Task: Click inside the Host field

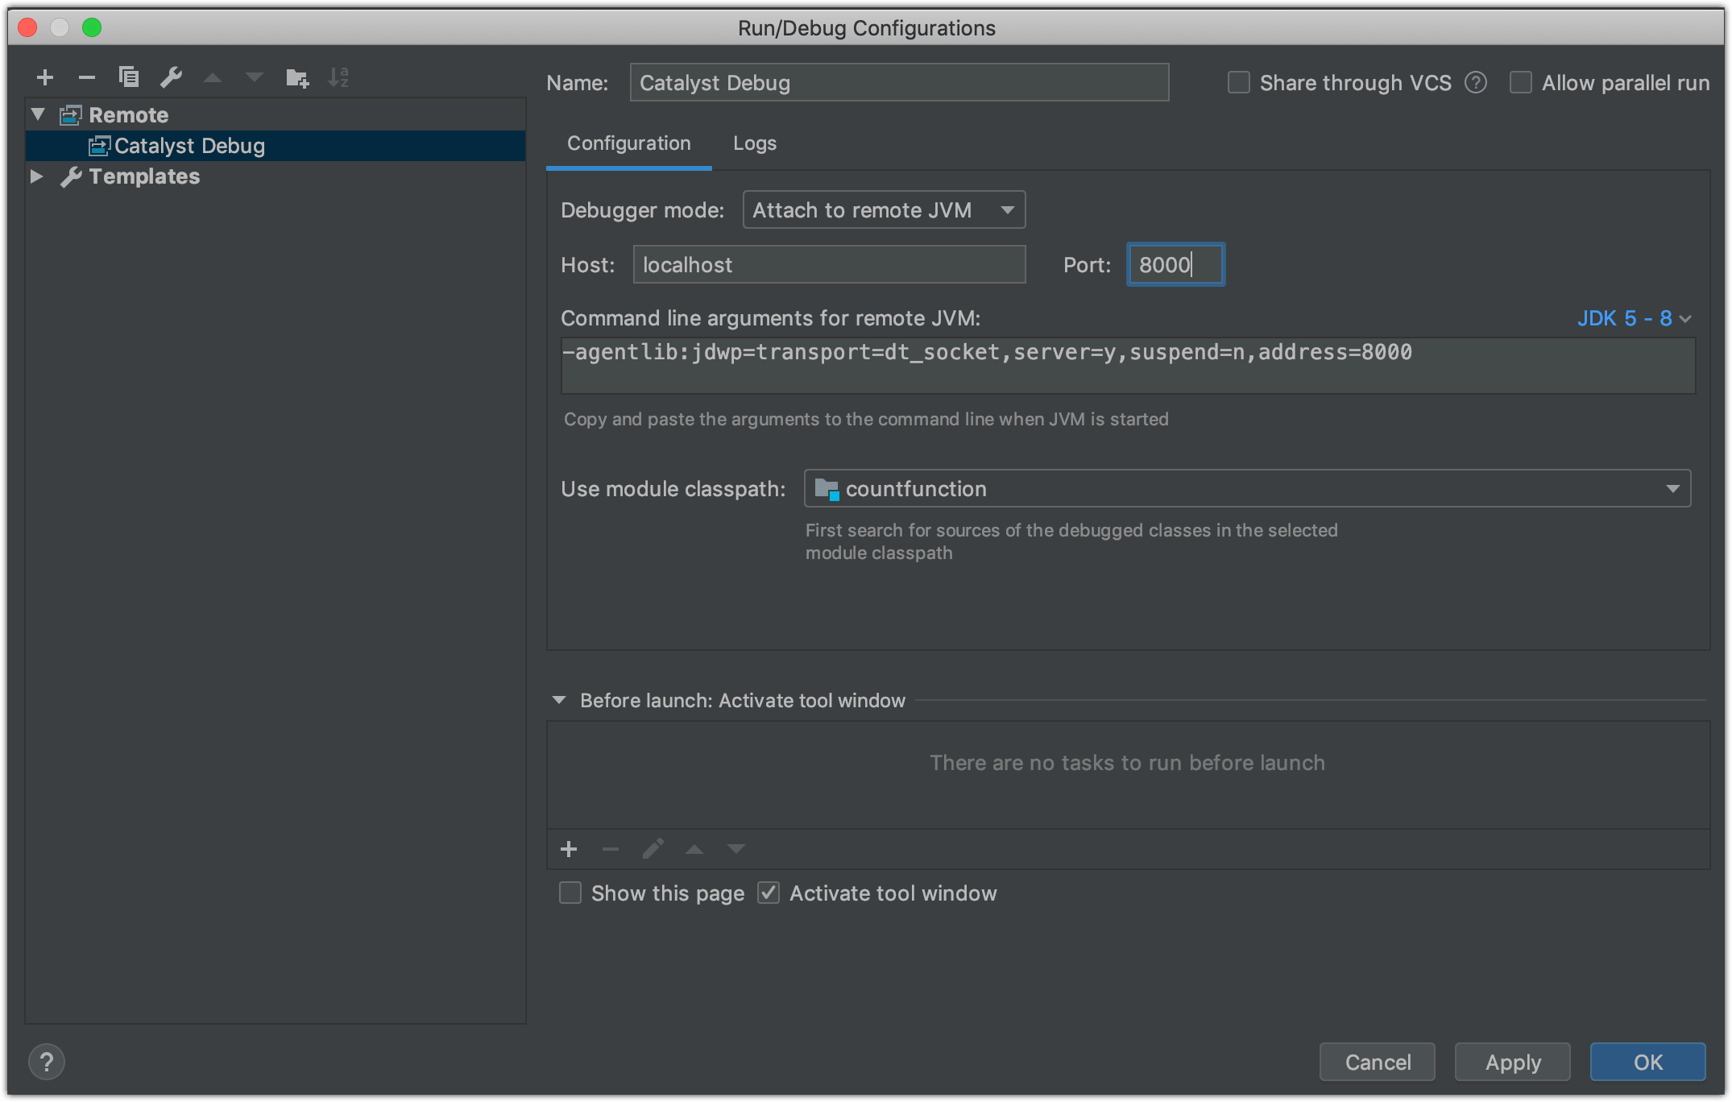Action: click(829, 264)
